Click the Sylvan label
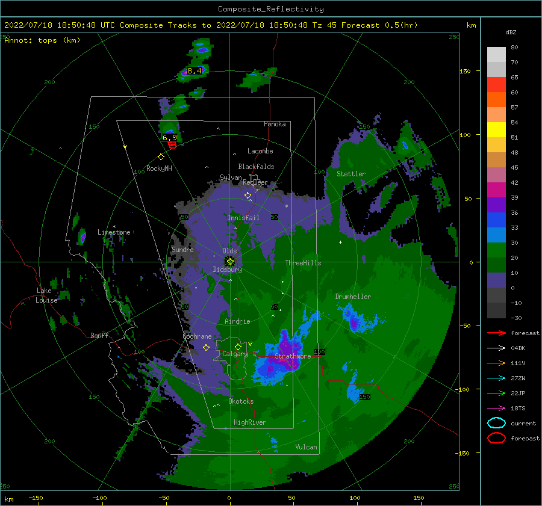The height and width of the screenshot is (506, 542). pyautogui.click(x=231, y=177)
